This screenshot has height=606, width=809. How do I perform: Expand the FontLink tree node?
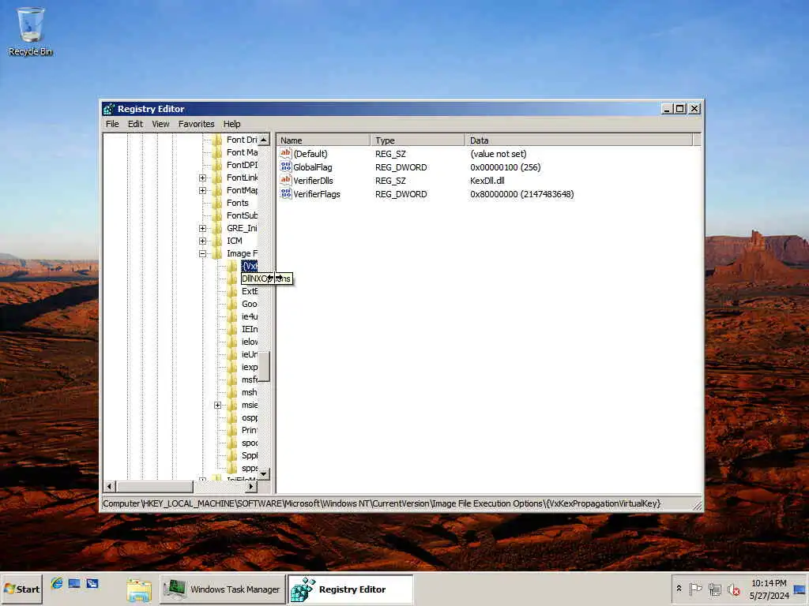pyautogui.click(x=203, y=178)
